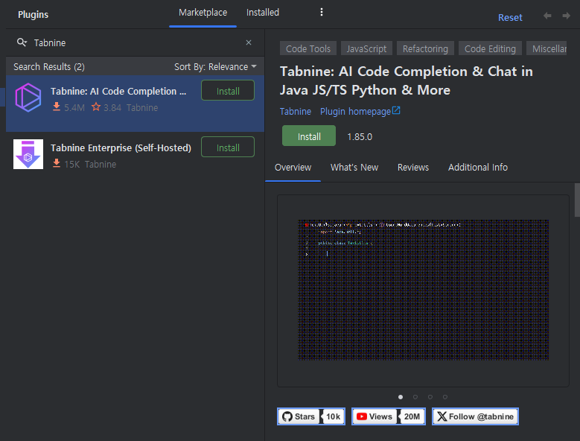The width and height of the screenshot is (580, 441).
Task: Select the Tabnine hexagon plugin logo
Action: 28,98
